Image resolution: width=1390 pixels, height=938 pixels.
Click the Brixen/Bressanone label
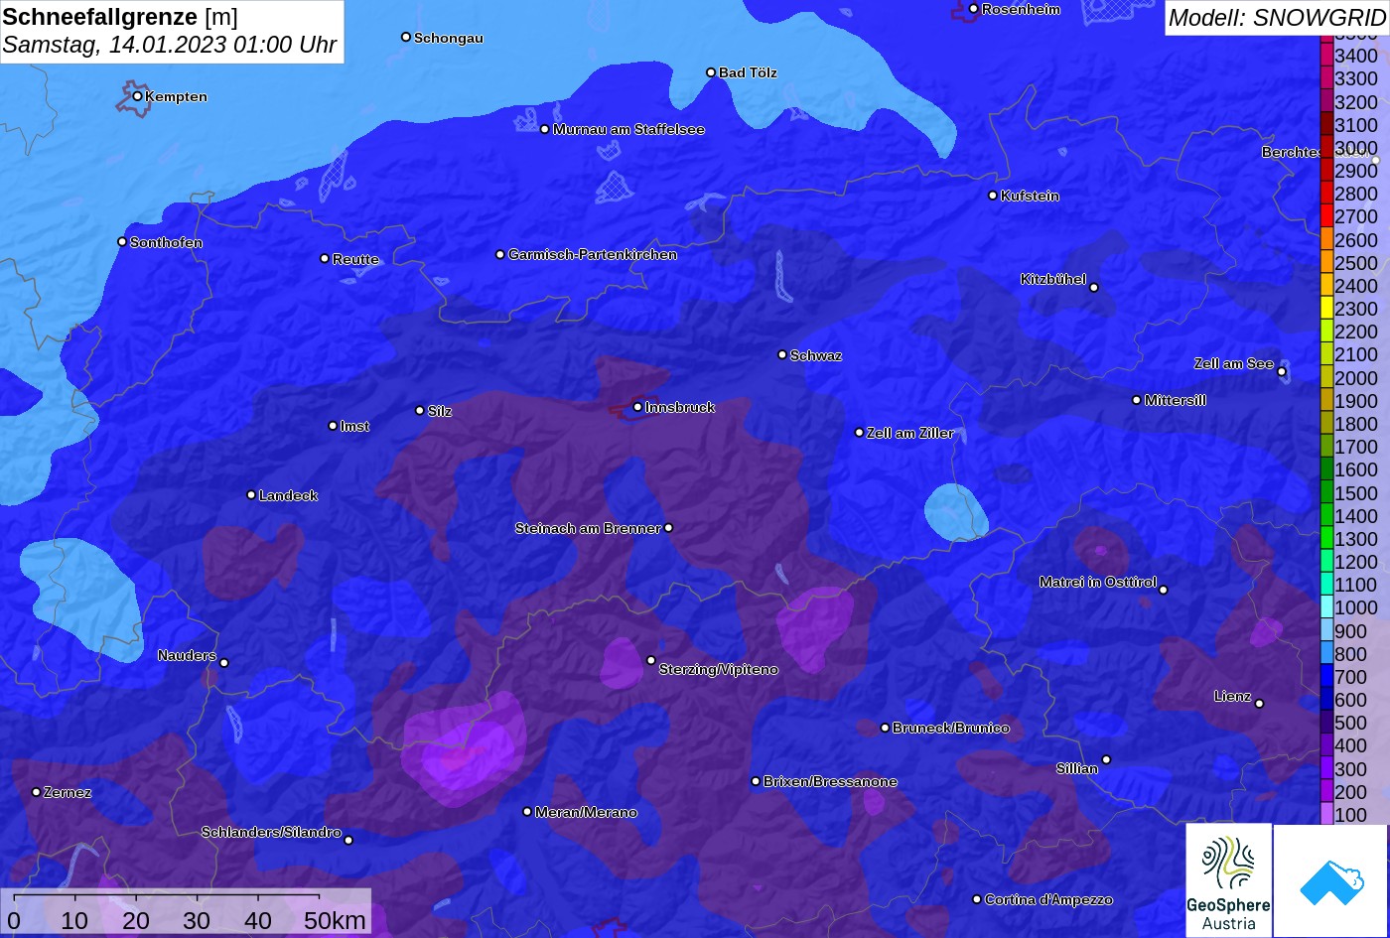[830, 782]
